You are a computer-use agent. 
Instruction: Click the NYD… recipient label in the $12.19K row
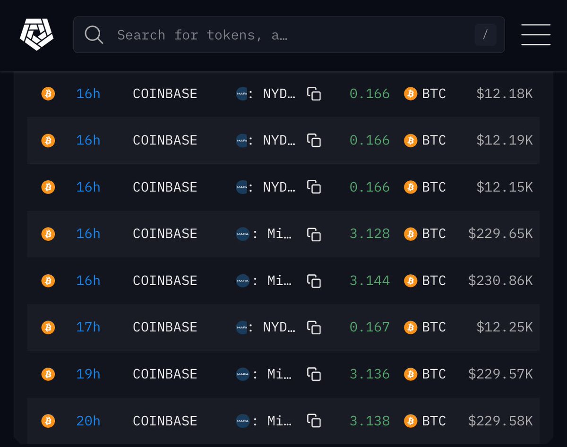[279, 141]
